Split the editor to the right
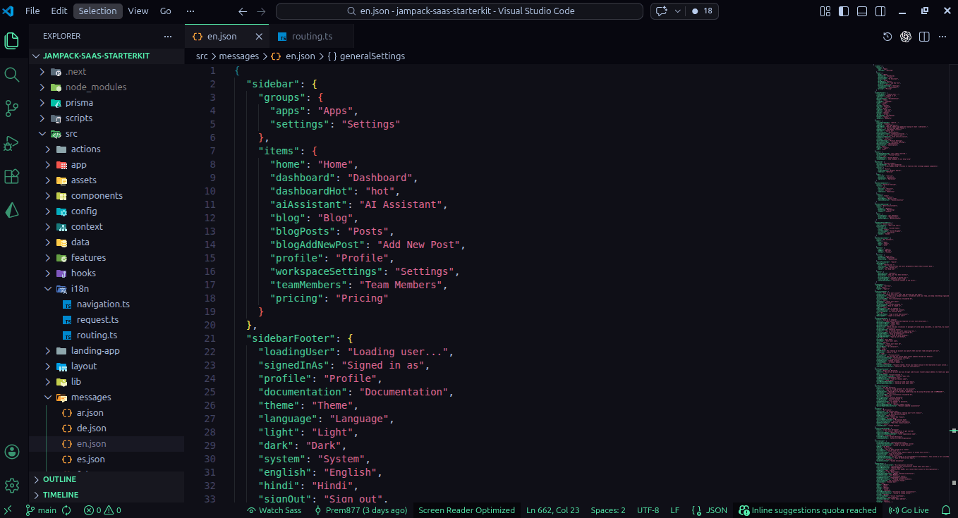The image size is (958, 518). [924, 37]
